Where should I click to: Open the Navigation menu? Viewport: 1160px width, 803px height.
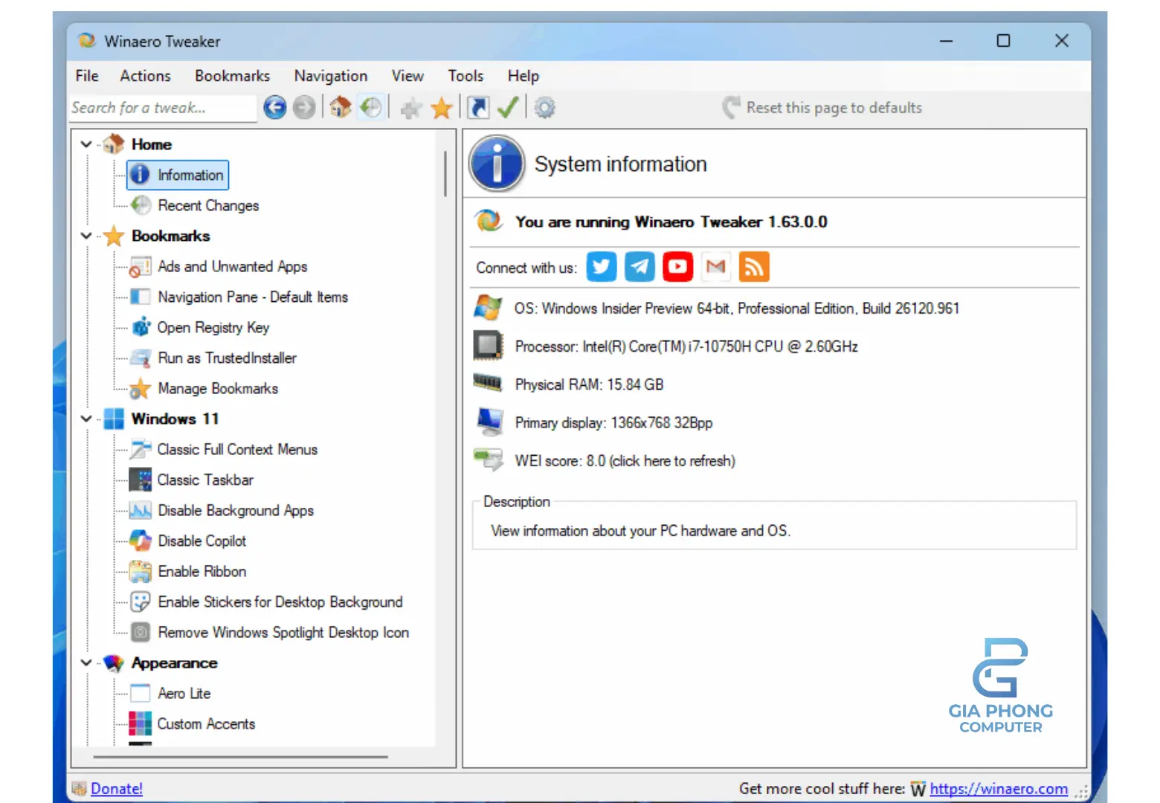[330, 75]
